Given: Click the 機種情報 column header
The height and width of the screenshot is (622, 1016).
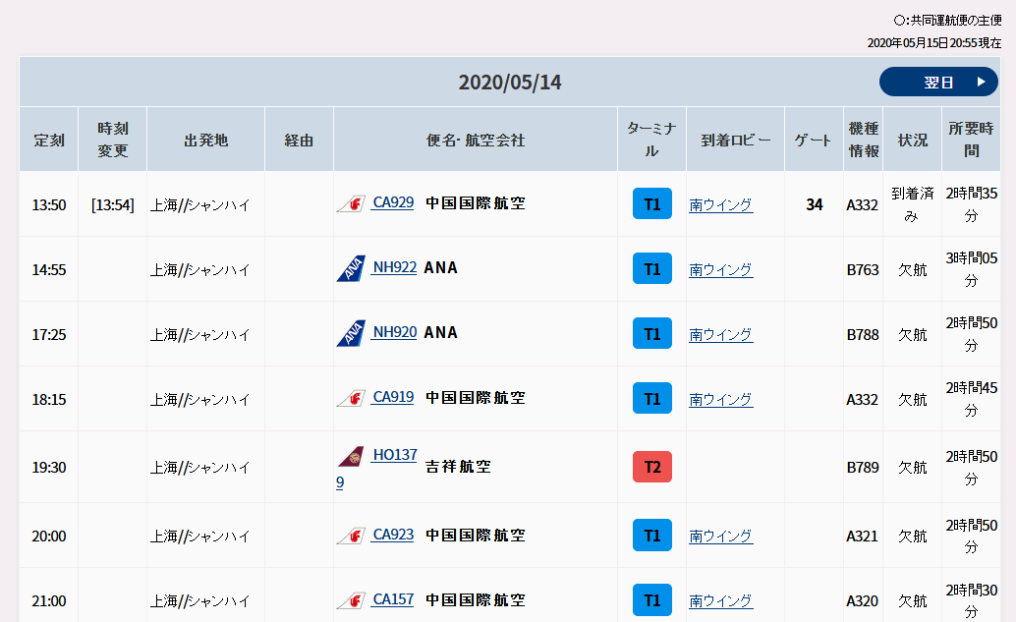Looking at the screenshot, I should coord(863,140).
